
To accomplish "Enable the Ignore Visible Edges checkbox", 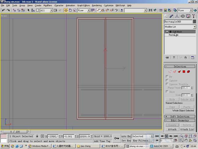I will coord(167,84).
